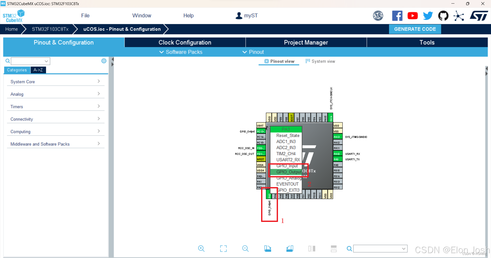
Task: Open the ST Twitter icon
Action: tap(428, 16)
